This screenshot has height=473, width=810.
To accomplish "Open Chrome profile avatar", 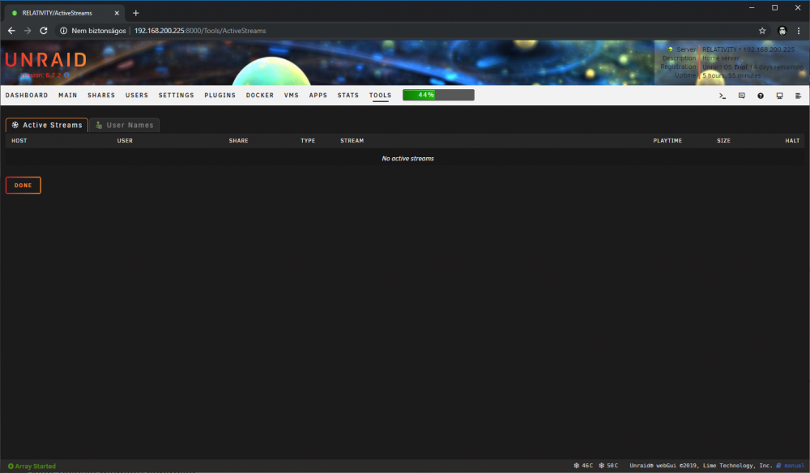I will [x=782, y=31].
